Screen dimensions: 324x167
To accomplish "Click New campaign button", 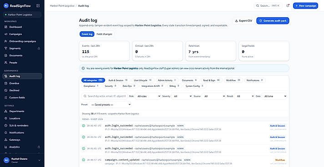I will [305, 6].
